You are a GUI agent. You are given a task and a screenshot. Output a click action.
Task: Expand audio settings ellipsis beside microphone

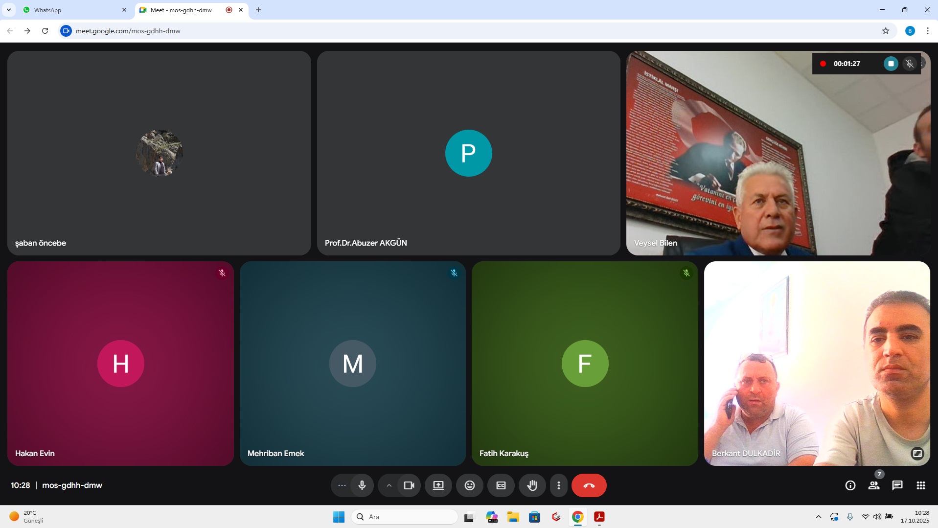(x=342, y=485)
